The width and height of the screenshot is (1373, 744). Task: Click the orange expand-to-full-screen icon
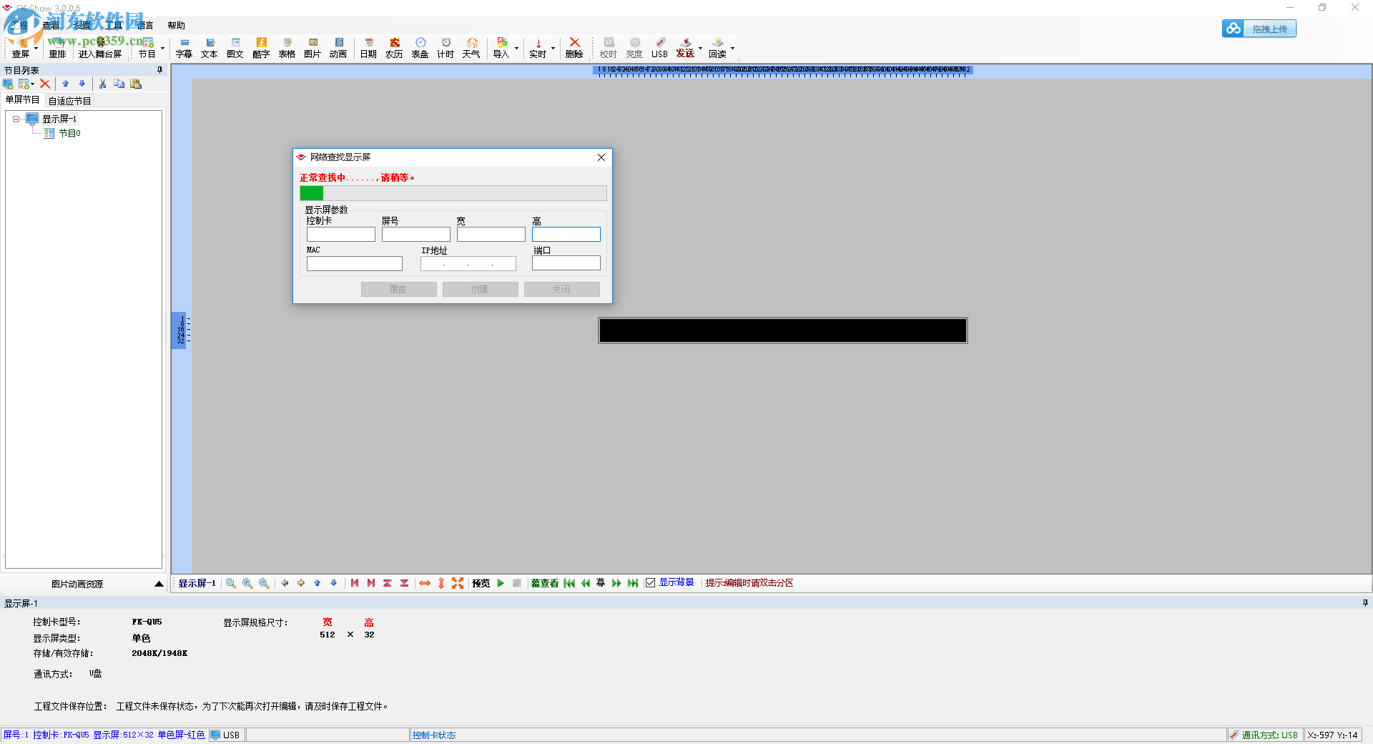click(458, 583)
